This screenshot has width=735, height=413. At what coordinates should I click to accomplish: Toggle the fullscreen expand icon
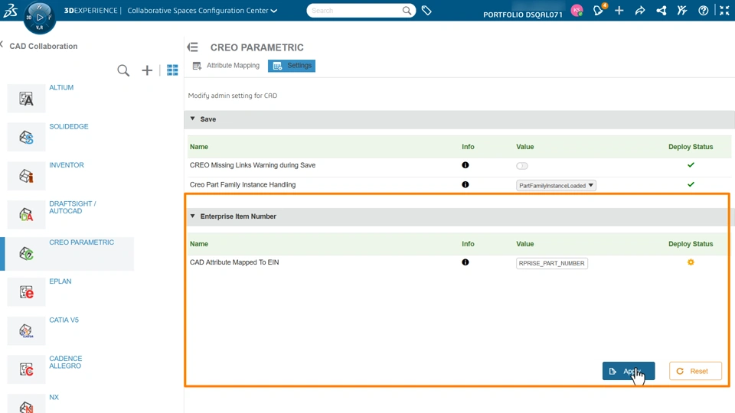[x=724, y=10]
